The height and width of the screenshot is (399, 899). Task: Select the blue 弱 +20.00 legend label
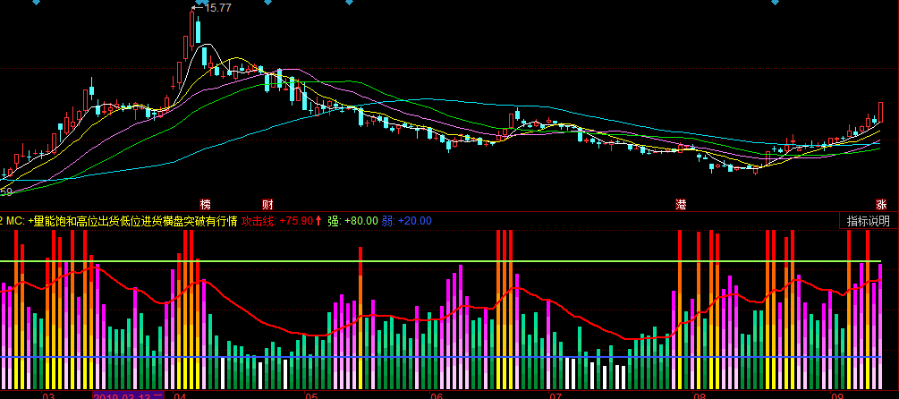(406, 221)
